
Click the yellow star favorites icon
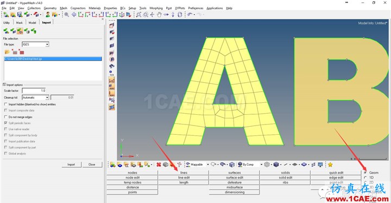pos(330,165)
